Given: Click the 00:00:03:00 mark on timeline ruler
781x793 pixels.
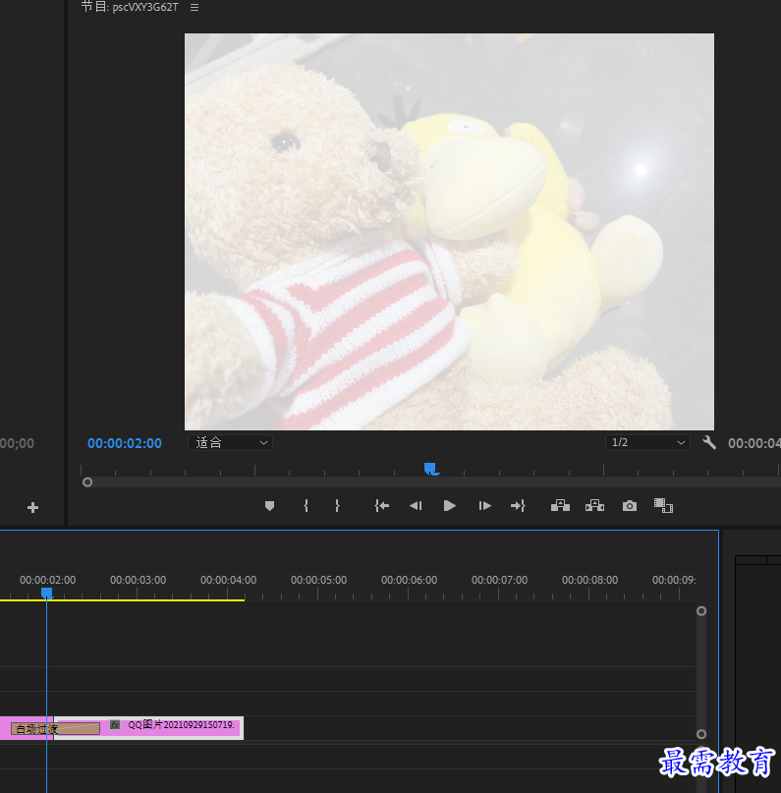Looking at the screenshot, I should 138,580.
